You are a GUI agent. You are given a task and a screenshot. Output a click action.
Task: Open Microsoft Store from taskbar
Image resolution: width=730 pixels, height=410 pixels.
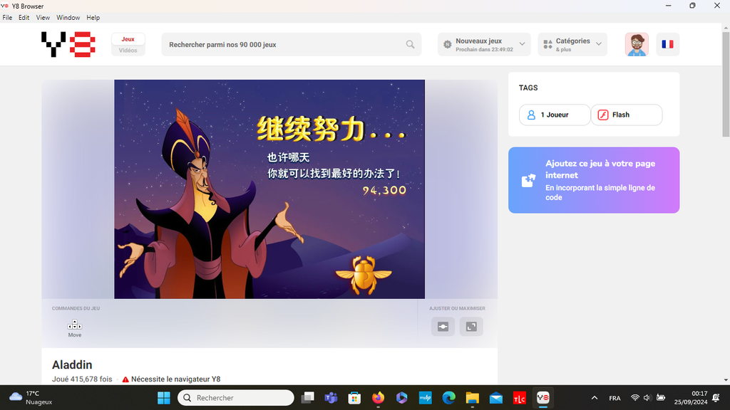tap(354, 398)
